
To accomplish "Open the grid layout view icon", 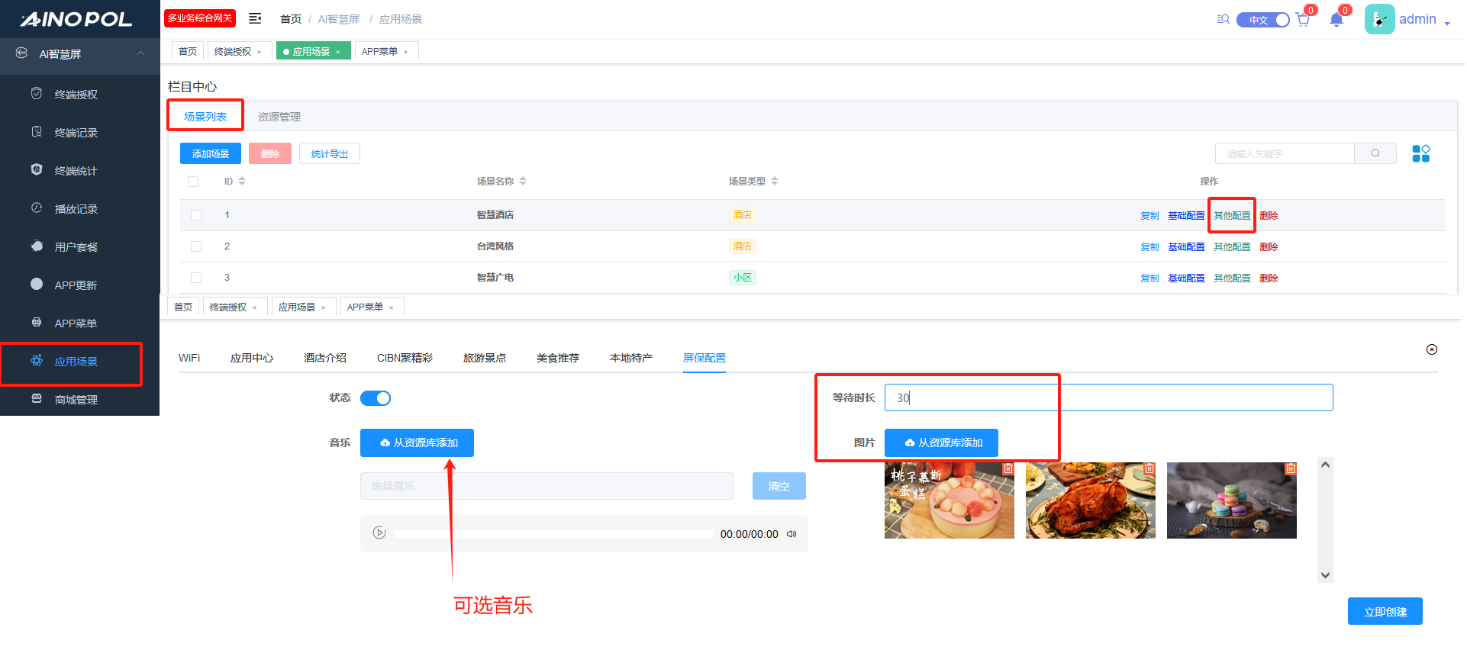I will click(x=1420, y=153).
